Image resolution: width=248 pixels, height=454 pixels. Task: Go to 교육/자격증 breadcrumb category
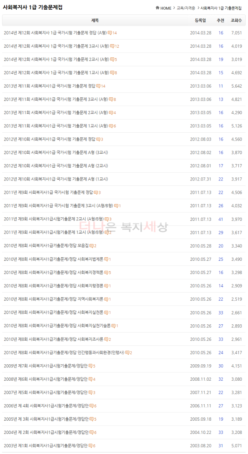186,8
